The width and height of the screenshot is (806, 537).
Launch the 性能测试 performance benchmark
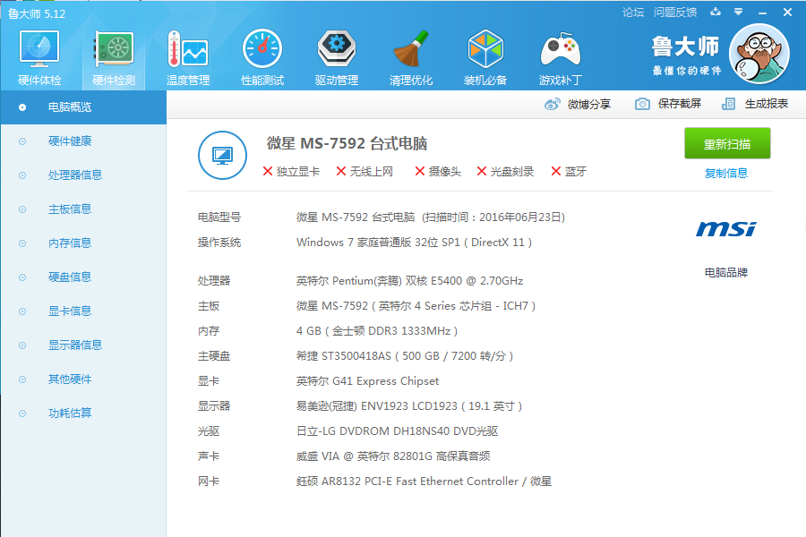click(262, 55)
